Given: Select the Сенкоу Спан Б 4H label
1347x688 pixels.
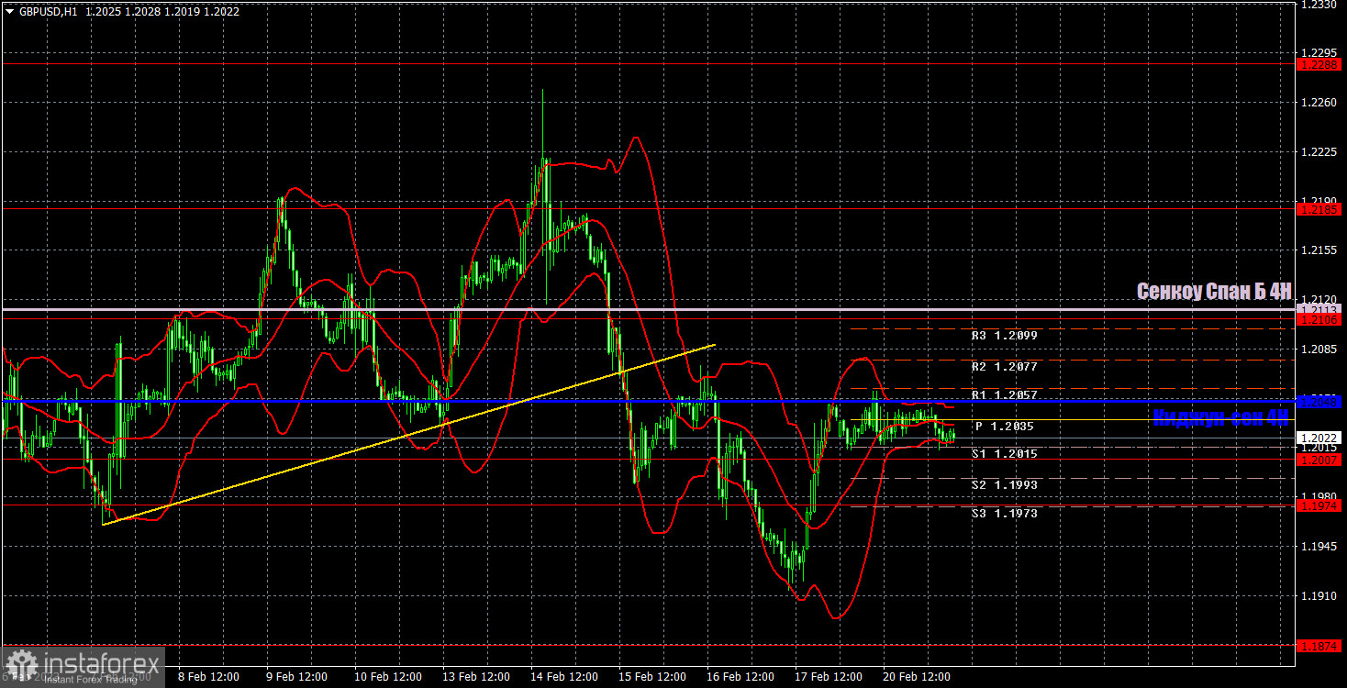Looking at the screenshot, I should coord(1214,291).
